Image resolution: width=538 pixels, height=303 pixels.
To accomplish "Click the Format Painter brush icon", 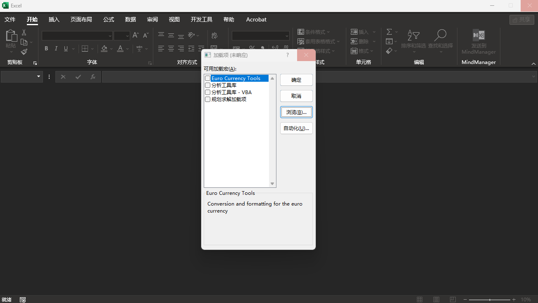I will tap(24, 52).
